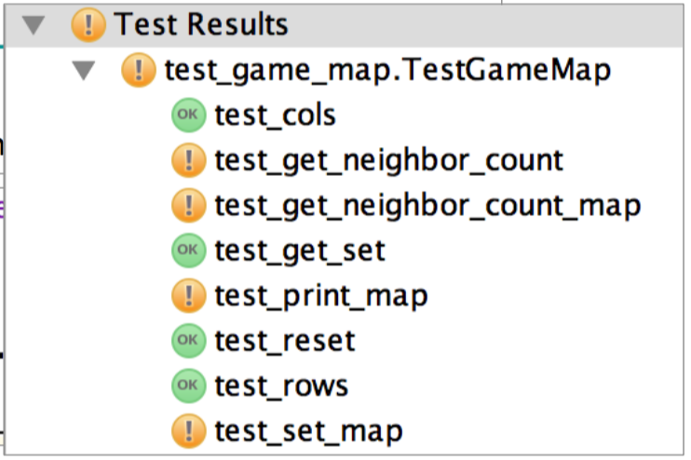Select the test_print_map test label

coord(320,295)
